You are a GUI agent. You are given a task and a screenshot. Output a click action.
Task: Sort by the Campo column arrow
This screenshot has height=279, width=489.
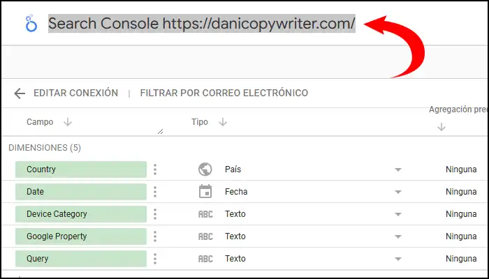[68, 122]
